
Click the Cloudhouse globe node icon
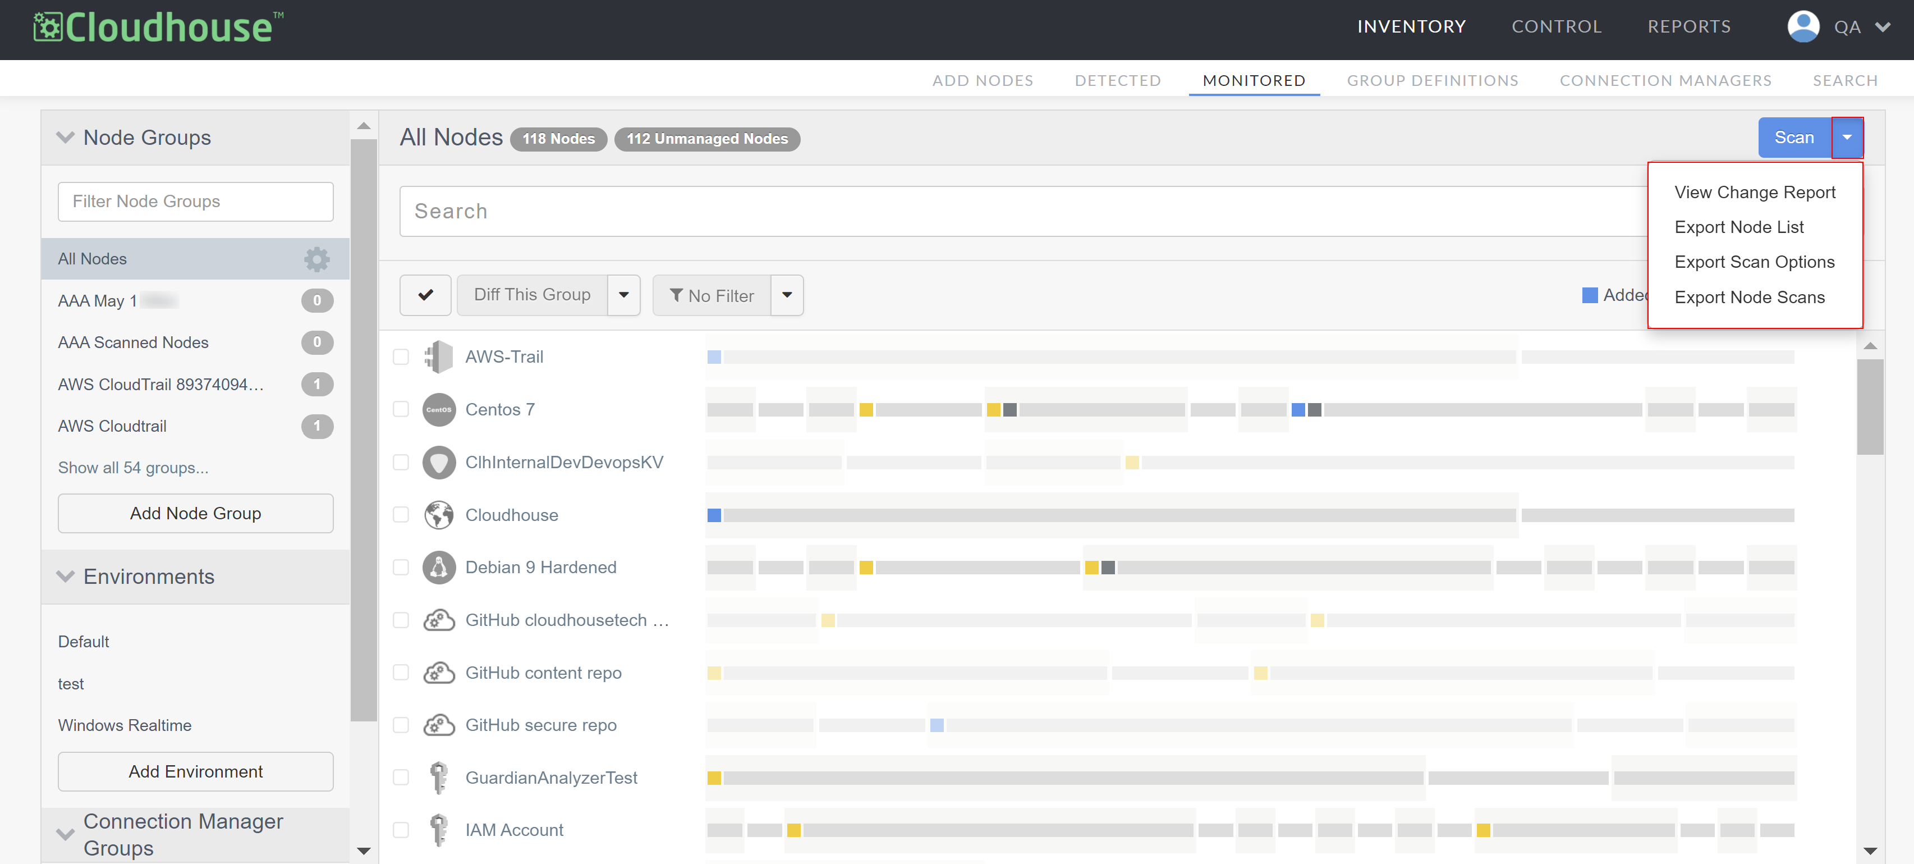tap(438, 515)
